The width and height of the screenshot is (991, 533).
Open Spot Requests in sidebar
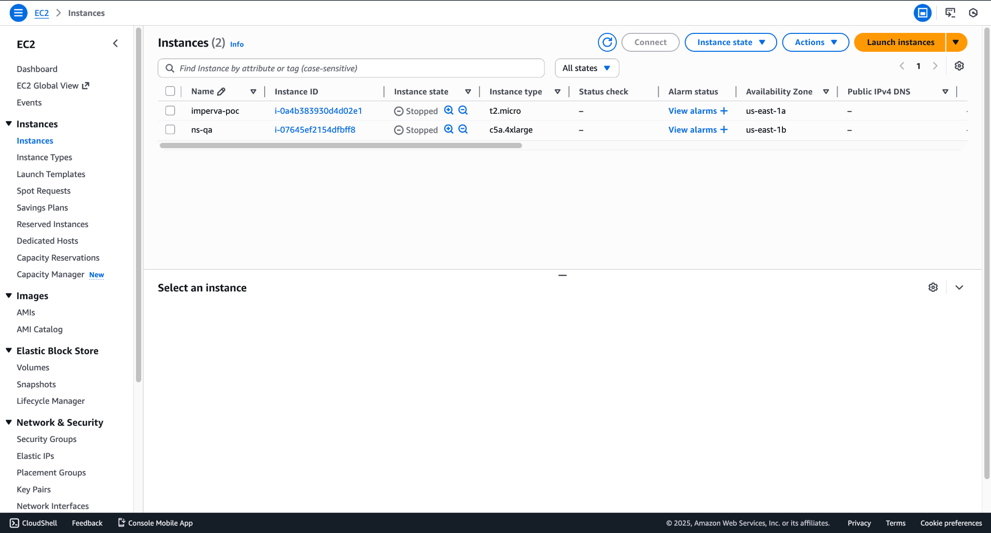tap(44, 191)
